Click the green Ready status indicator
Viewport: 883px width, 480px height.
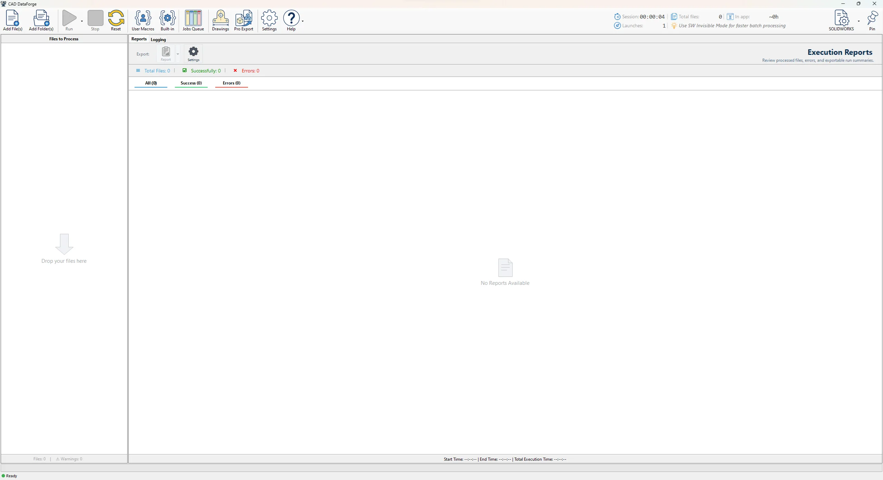(x=3, y=476)
